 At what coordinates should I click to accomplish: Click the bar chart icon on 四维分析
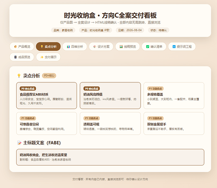click(x=68, y=47)
